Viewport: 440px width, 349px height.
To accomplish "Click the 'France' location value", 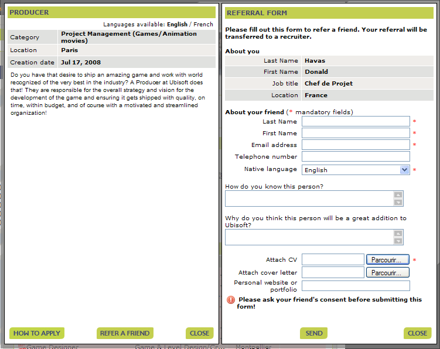I will click(316, 95).
